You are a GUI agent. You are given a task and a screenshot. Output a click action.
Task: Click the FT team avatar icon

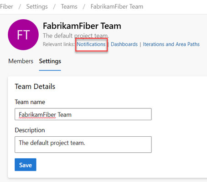[23, 35]
